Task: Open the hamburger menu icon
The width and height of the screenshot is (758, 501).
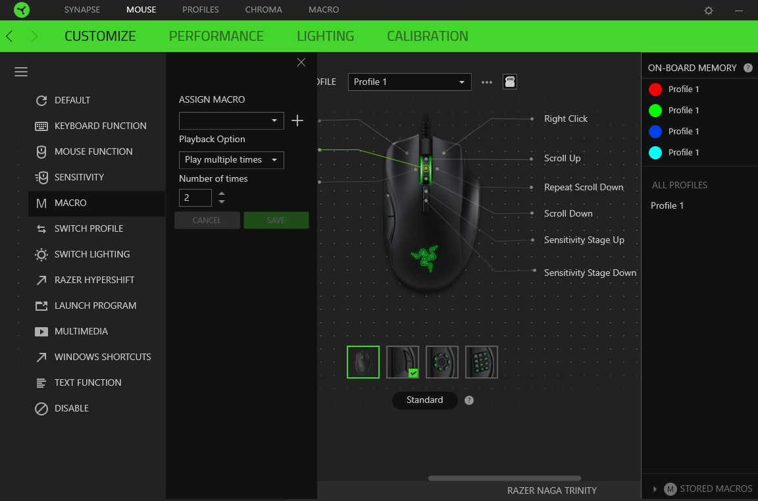Action: (21, 72)
